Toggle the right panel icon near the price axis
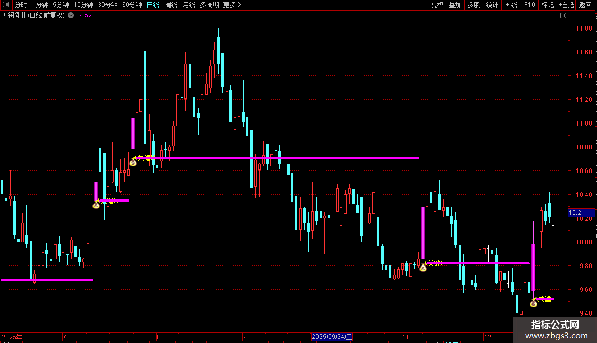597x343 pixels. 563,16
